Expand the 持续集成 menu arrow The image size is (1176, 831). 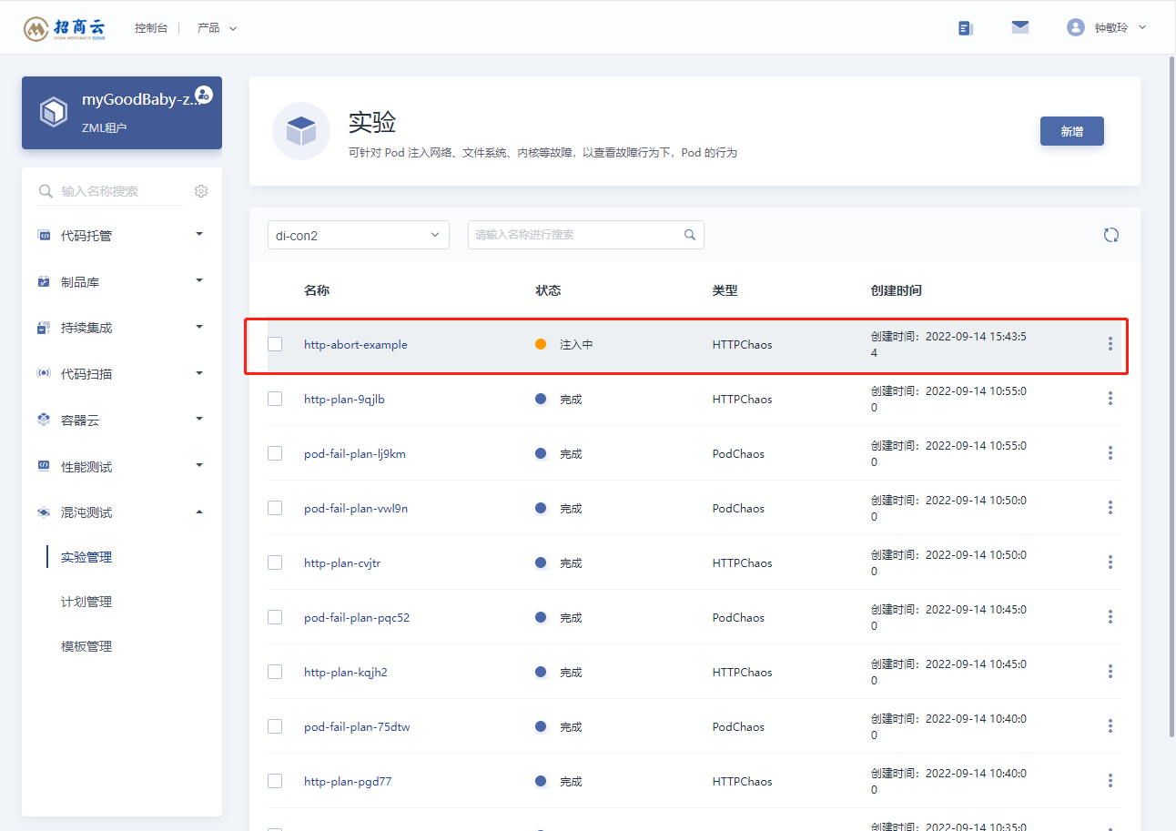click(199, 326)
